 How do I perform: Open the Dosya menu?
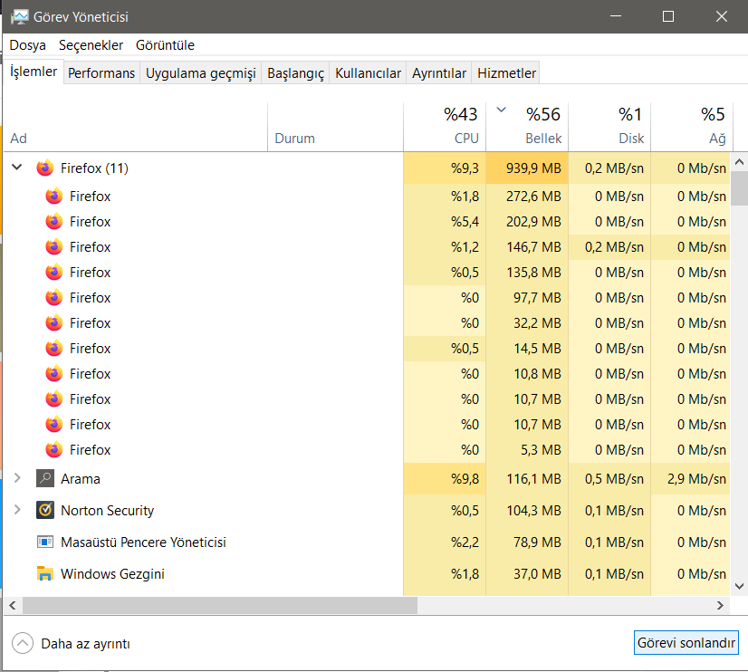pyautogui.click(x=27, y=45)
